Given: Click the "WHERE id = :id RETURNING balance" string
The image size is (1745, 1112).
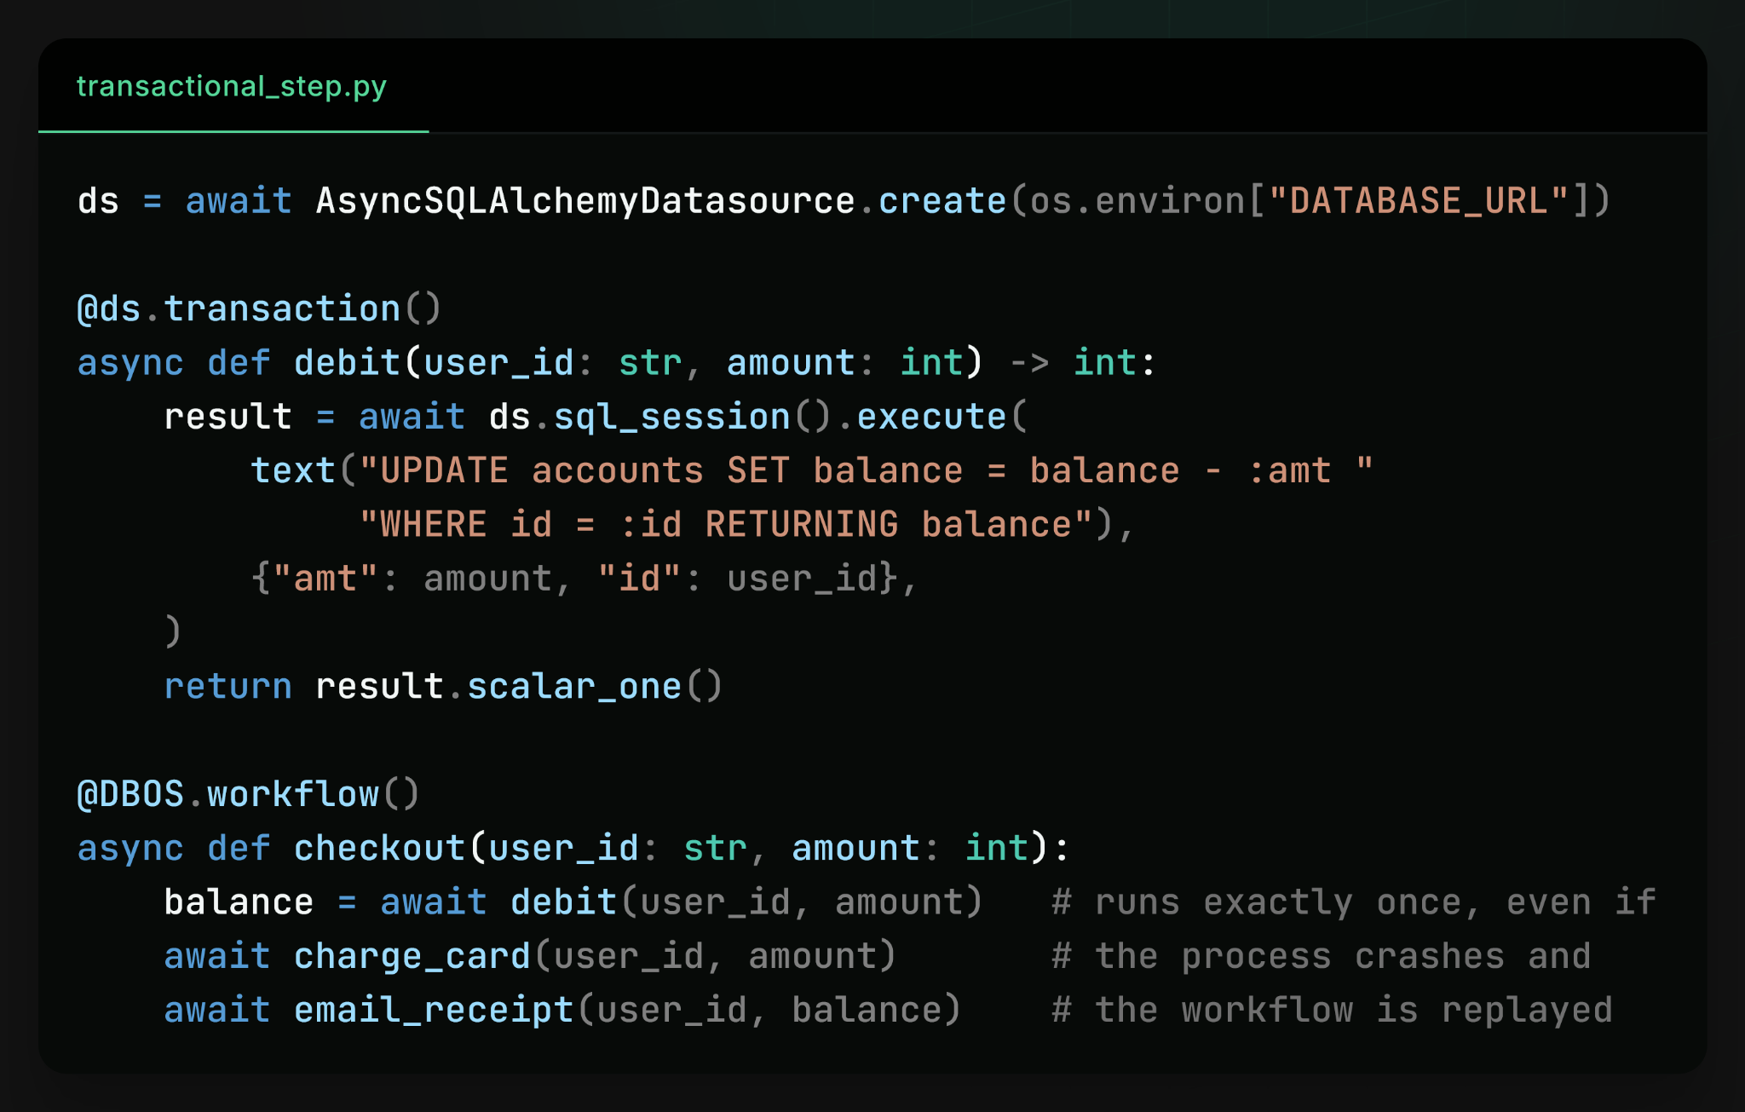Looking at the screenshot, I should 726,524.
